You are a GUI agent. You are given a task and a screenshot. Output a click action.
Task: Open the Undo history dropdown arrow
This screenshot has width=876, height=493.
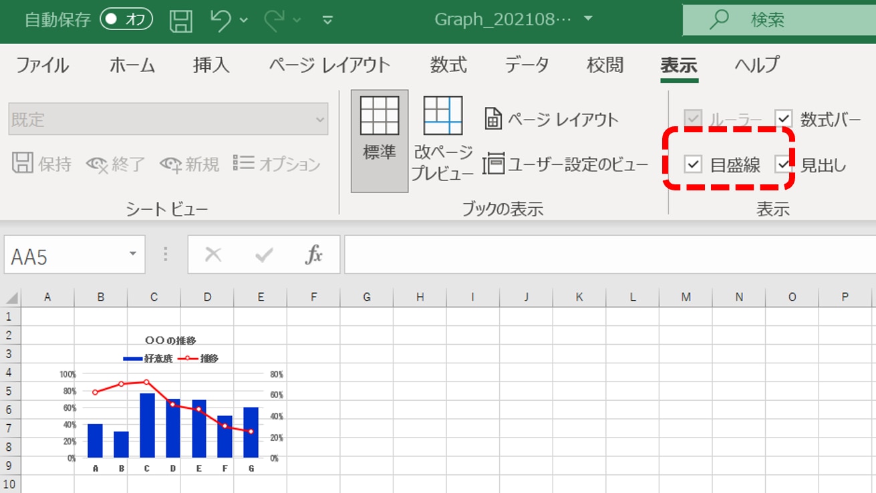click(x=244, y=20)
